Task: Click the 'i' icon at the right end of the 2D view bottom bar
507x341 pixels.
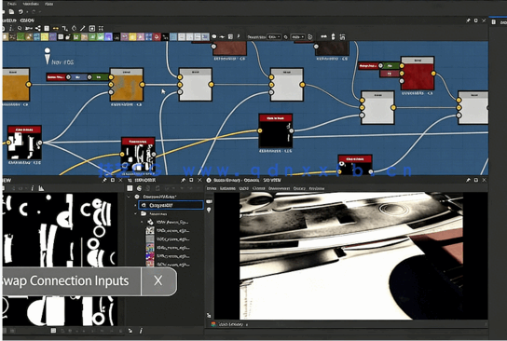Action: click(141, 331)
